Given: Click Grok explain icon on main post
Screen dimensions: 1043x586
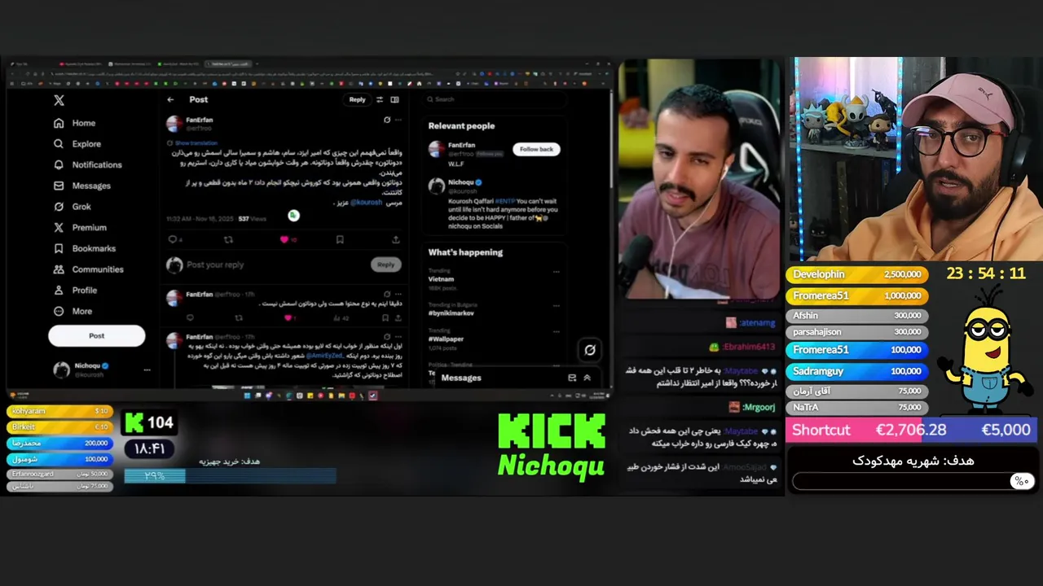Looking at the screenshot, I should click(x=387, y=120).
